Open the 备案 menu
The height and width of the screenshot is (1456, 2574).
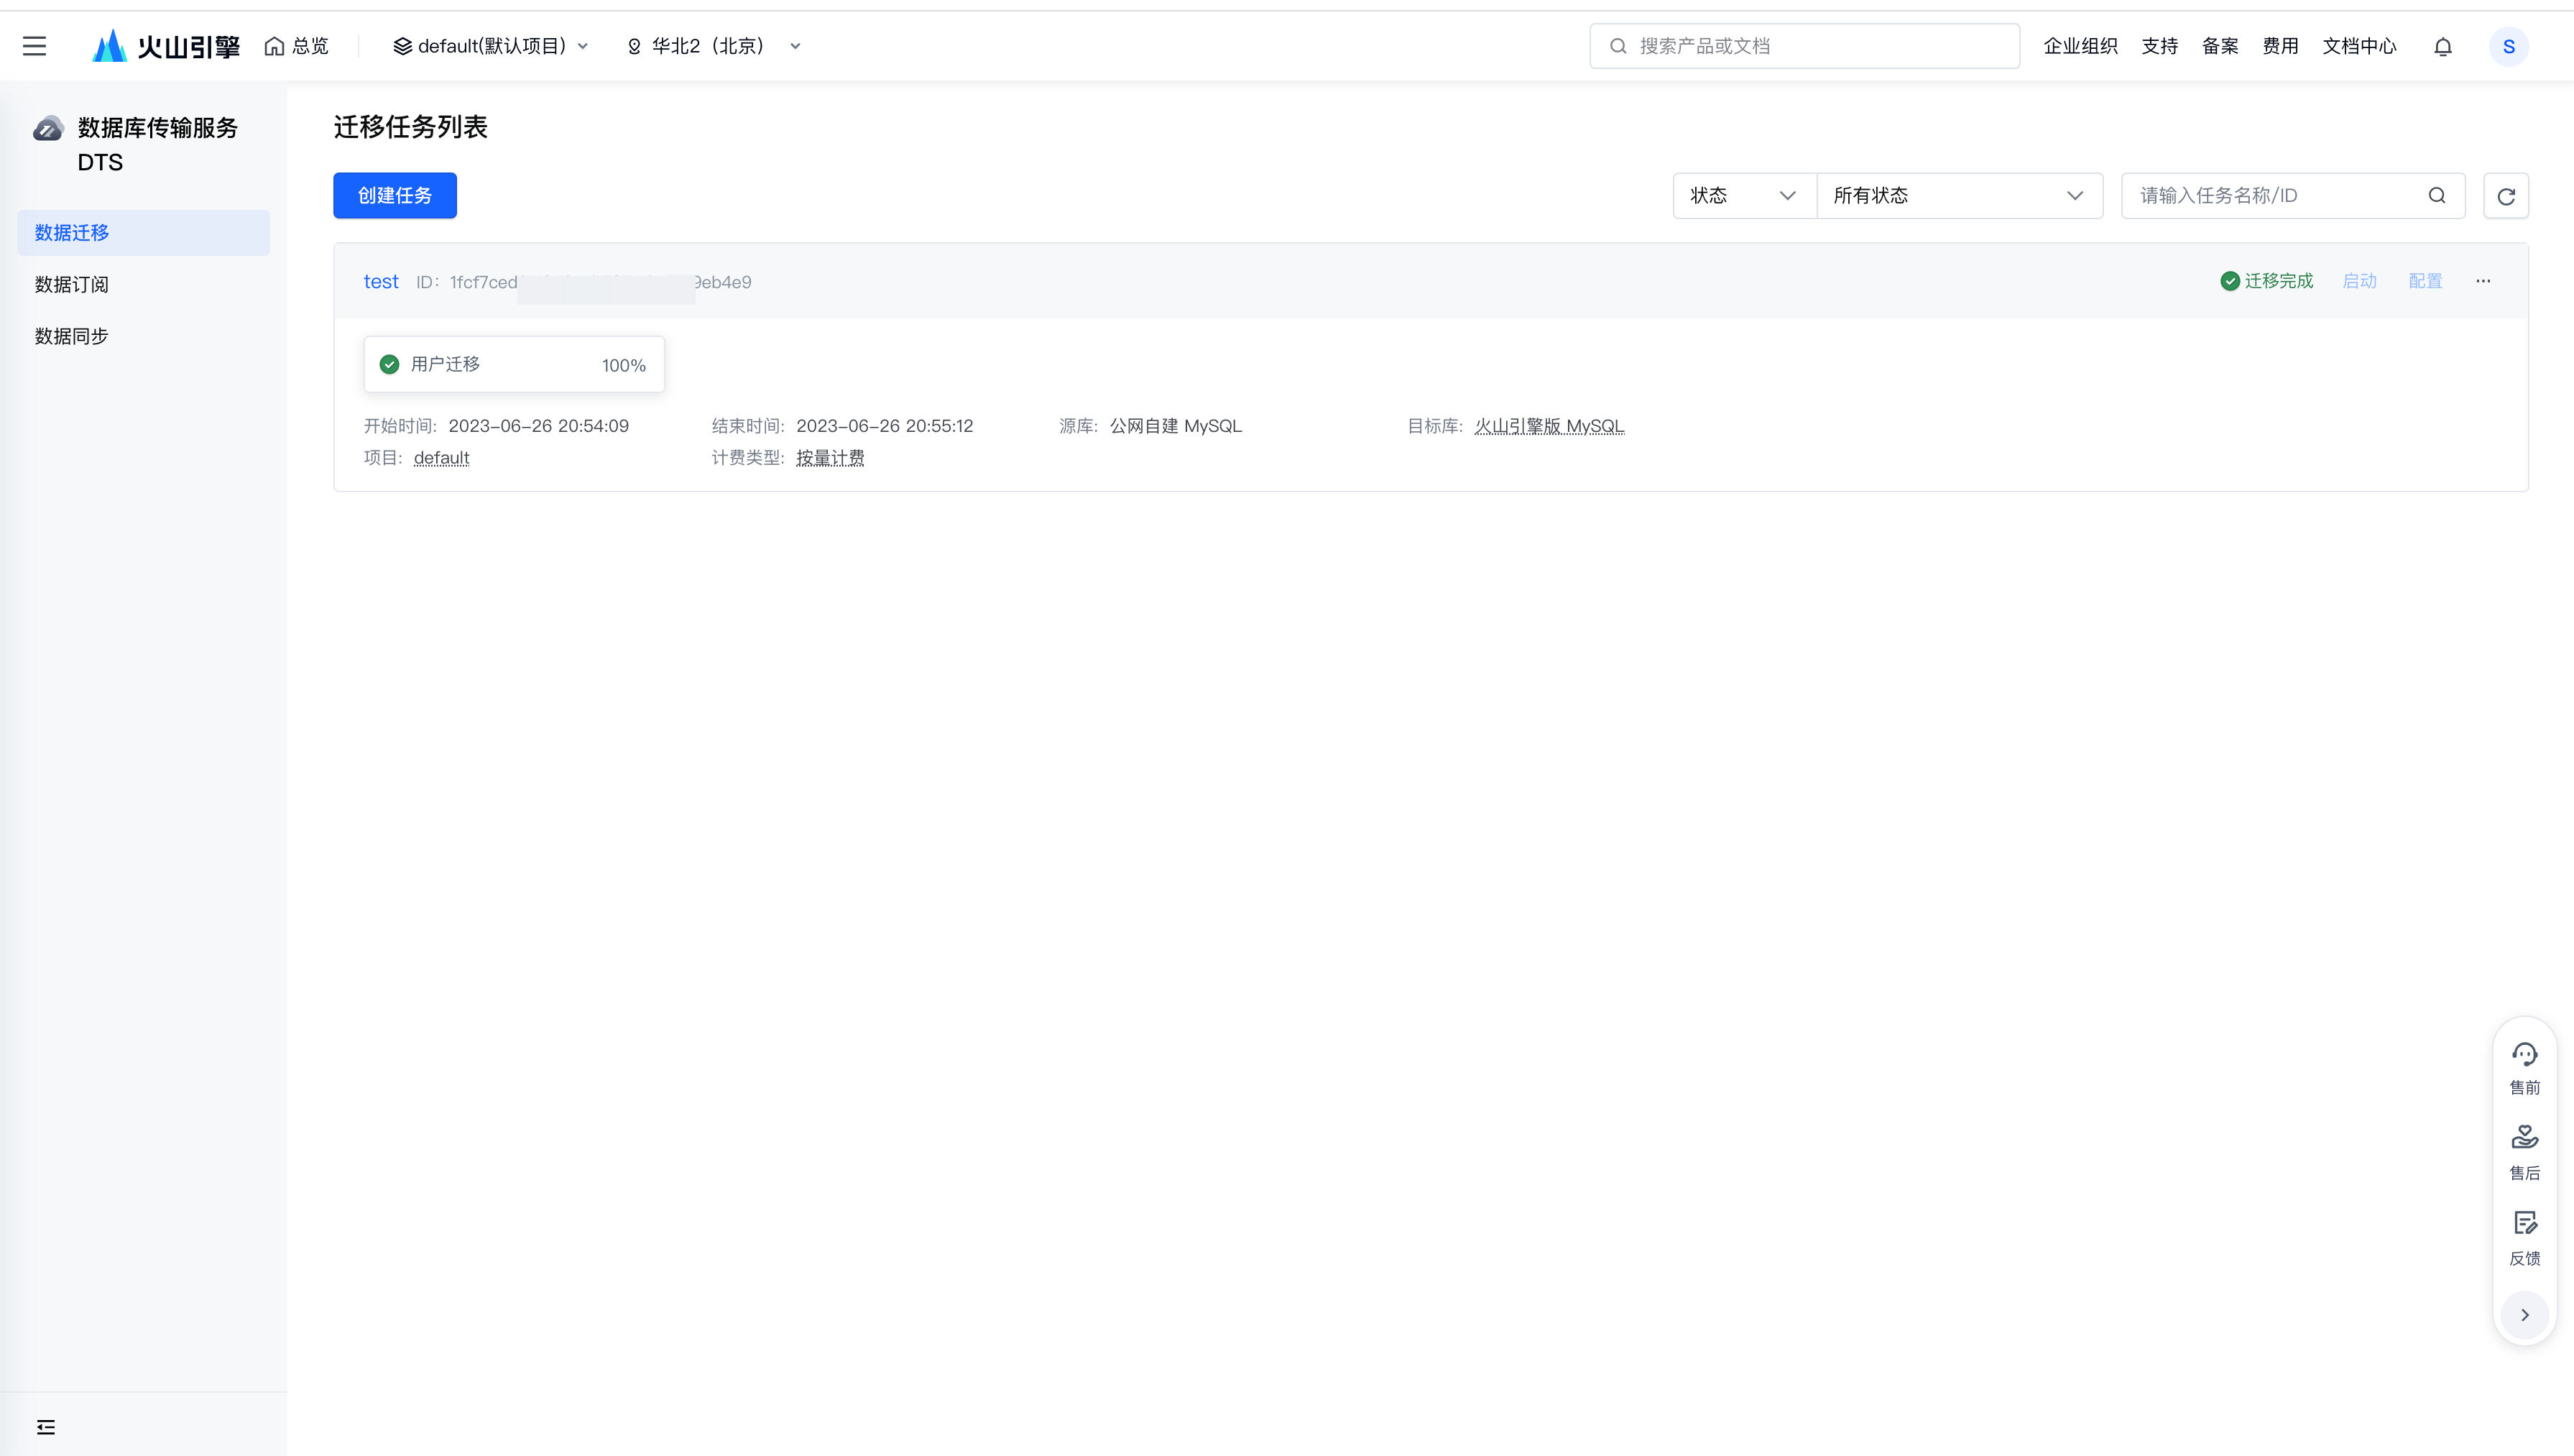pyautogui.click(x=2220, y=46)
